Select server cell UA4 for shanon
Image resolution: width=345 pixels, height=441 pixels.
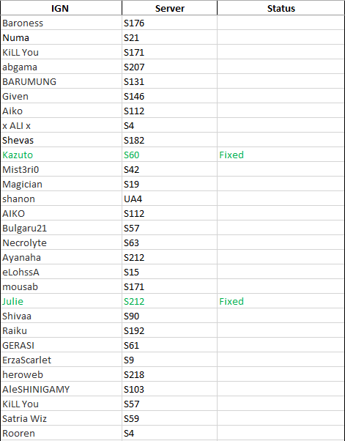[169, 199]
